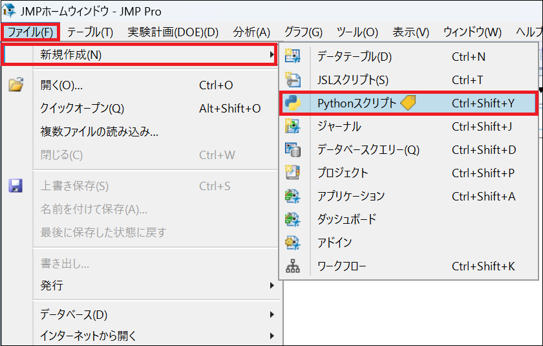Screen dimensions: 543x346
Task: Click the Dashboard (ダッシュボード) icon
Action: [293, 219]
